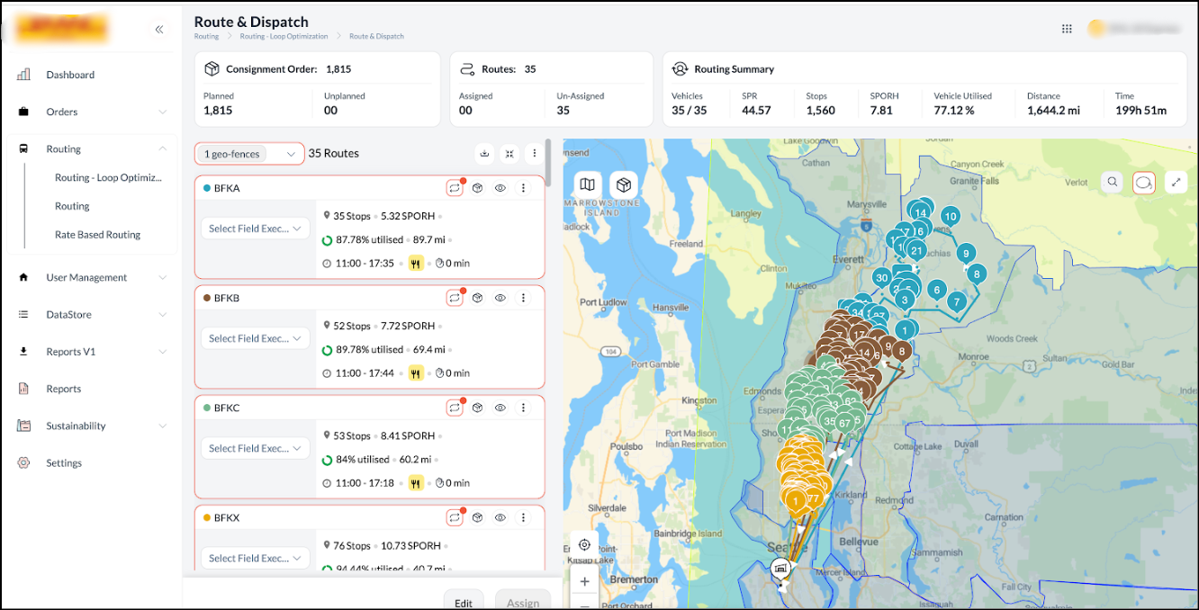Activate the lasso selection tool on map
1199x610 pixels.
pos(1143,182)
